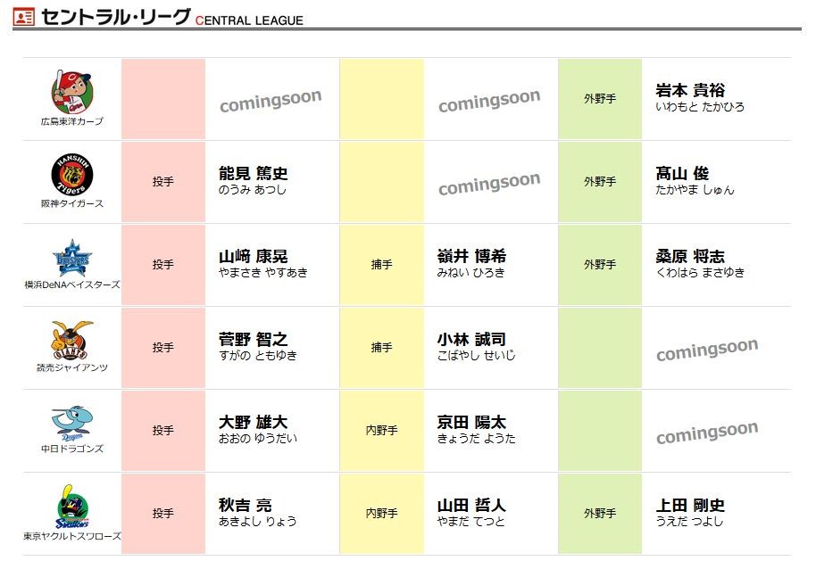Click catcher 小林 誠司 name
This screenshot has width=816, height=569.
(471, 339)
